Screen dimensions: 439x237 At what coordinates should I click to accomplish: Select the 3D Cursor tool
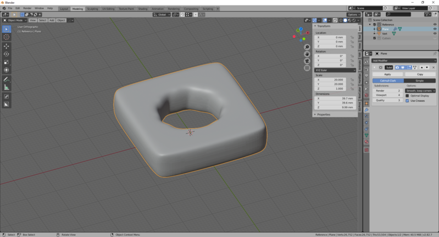(x=7, y=37)
